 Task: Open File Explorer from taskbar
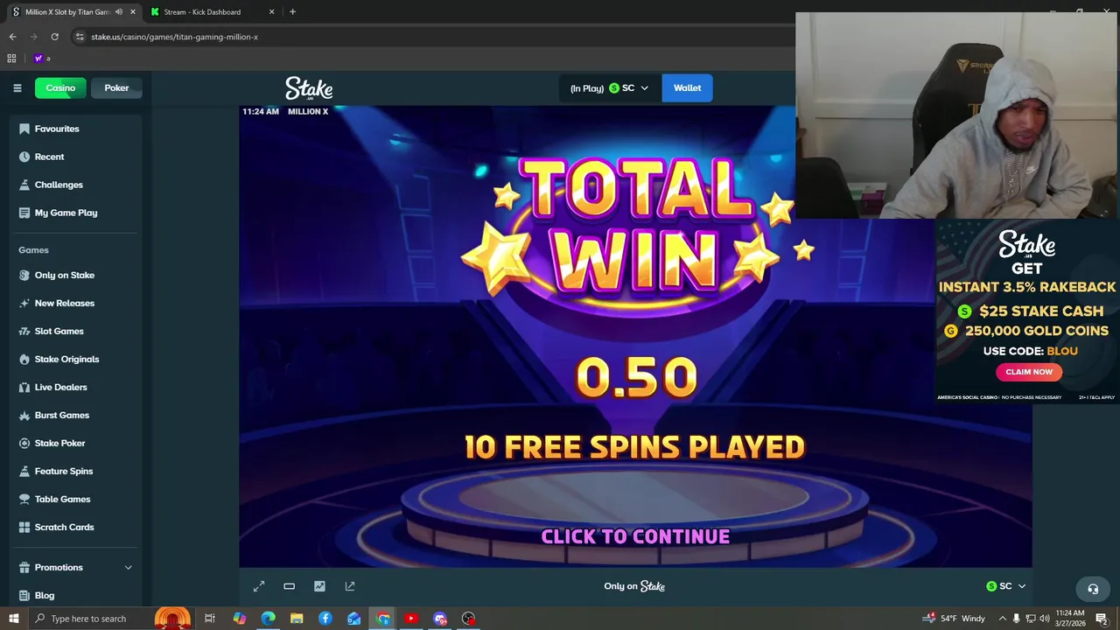coord(297,619)
